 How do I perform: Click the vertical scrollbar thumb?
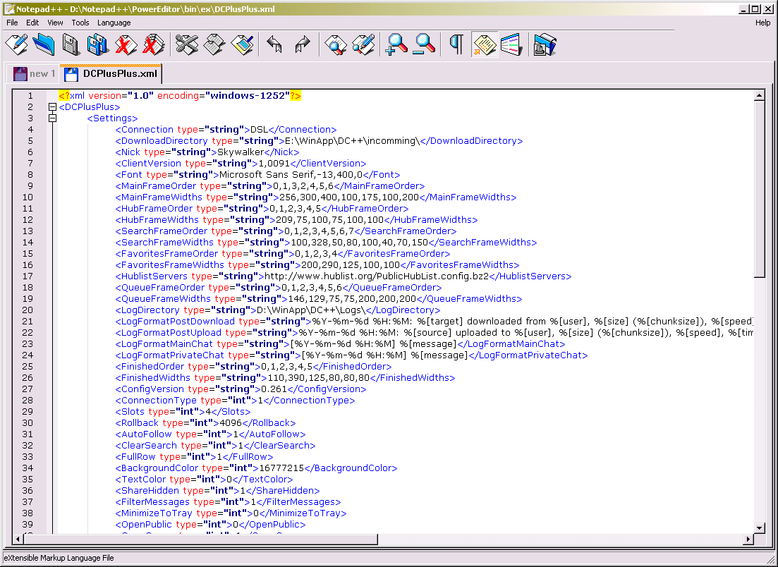(x=759, y=189)
